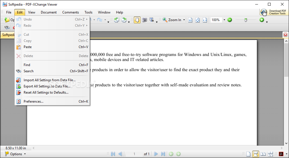
Task: Open the Options button in status bar
Action: coord(15,154)
